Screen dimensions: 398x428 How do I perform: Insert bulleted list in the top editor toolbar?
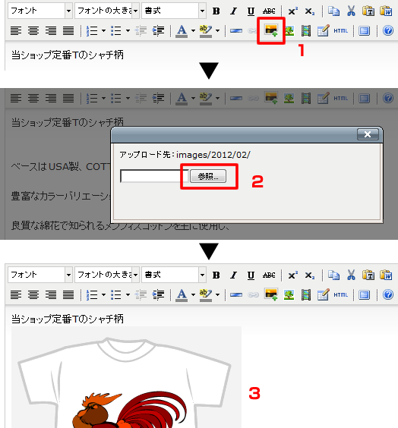(x=116, y=30)
